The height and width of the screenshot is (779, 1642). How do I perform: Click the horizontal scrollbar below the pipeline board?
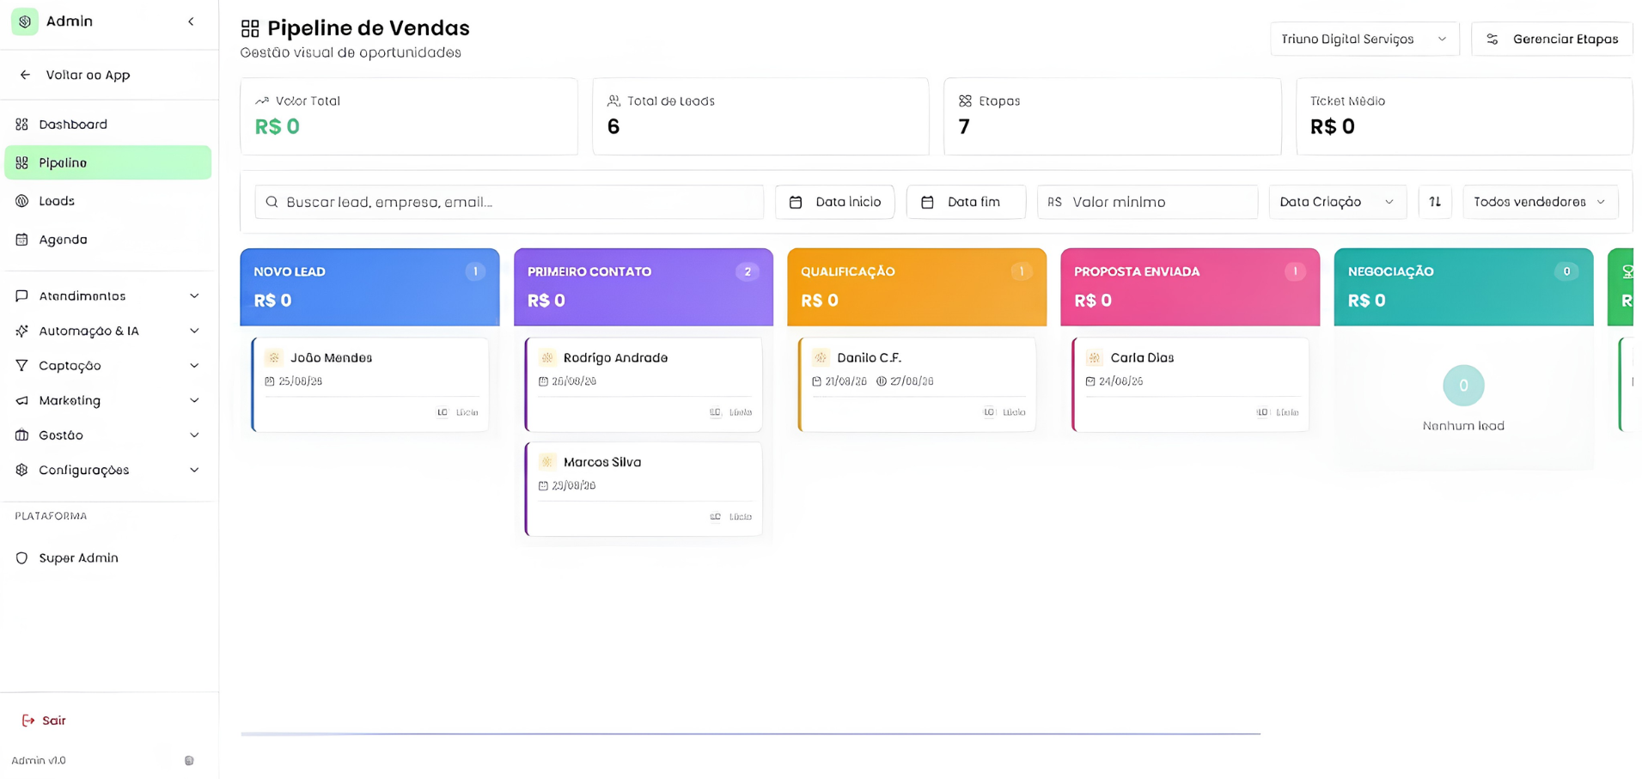click(x=750, y=733)
